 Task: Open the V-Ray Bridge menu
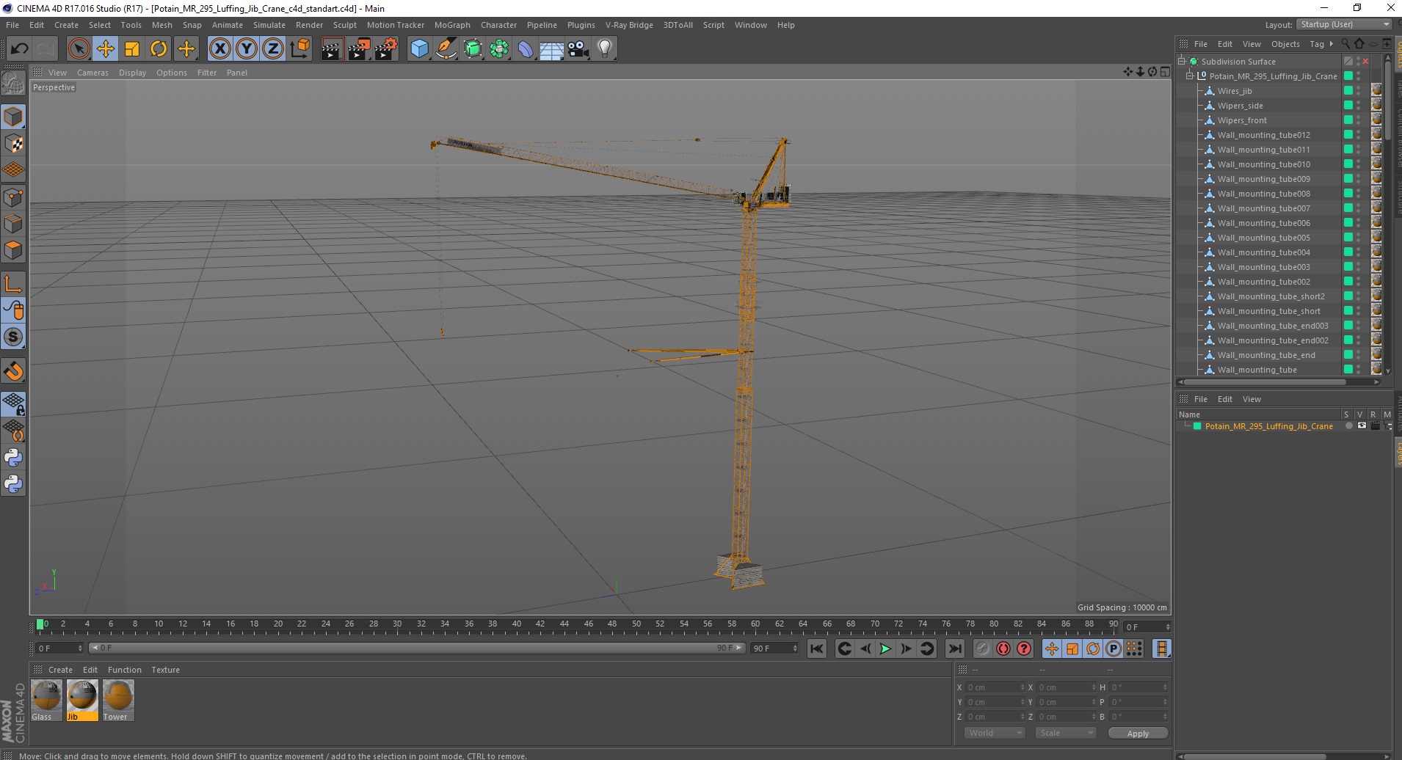[629, 25]
